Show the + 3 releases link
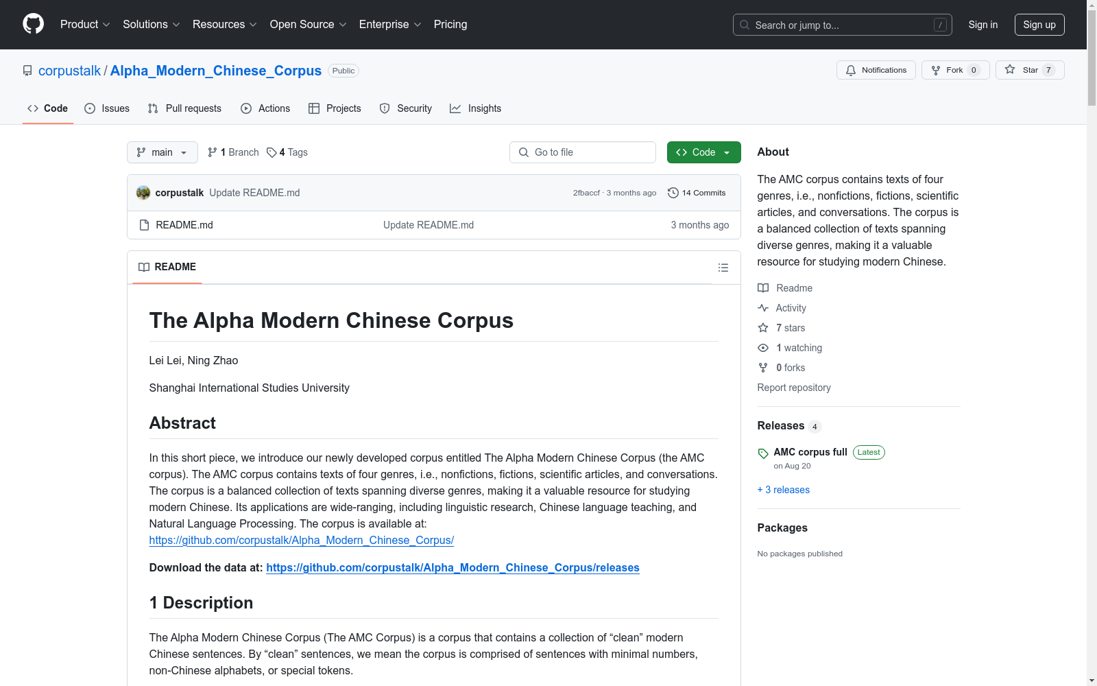This screenshot has width=1097, height=686. pos(784,490)
